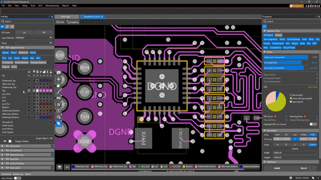Screen dimensions: 321x180
Task: Click the Data Layers blue grid icon
Action: (52, 168)
